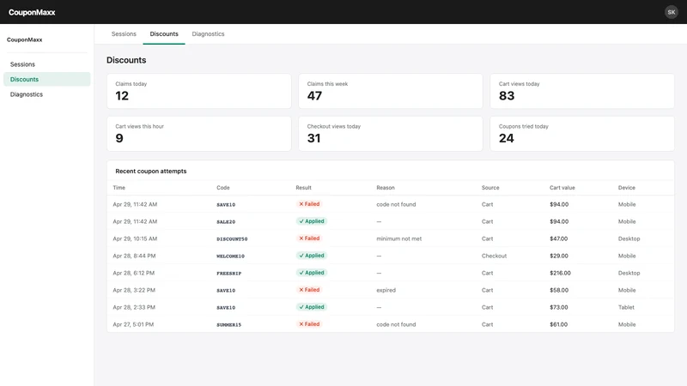Click the $29.00 cart value
The height and width of the screenshot is (386, 687).
559,256
